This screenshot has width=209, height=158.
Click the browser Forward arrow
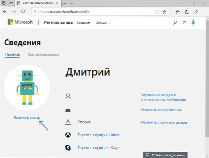pyautogui.click(x=14, y=11)
